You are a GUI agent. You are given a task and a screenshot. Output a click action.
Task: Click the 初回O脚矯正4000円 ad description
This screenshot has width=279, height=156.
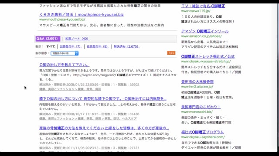pos(208,95)
